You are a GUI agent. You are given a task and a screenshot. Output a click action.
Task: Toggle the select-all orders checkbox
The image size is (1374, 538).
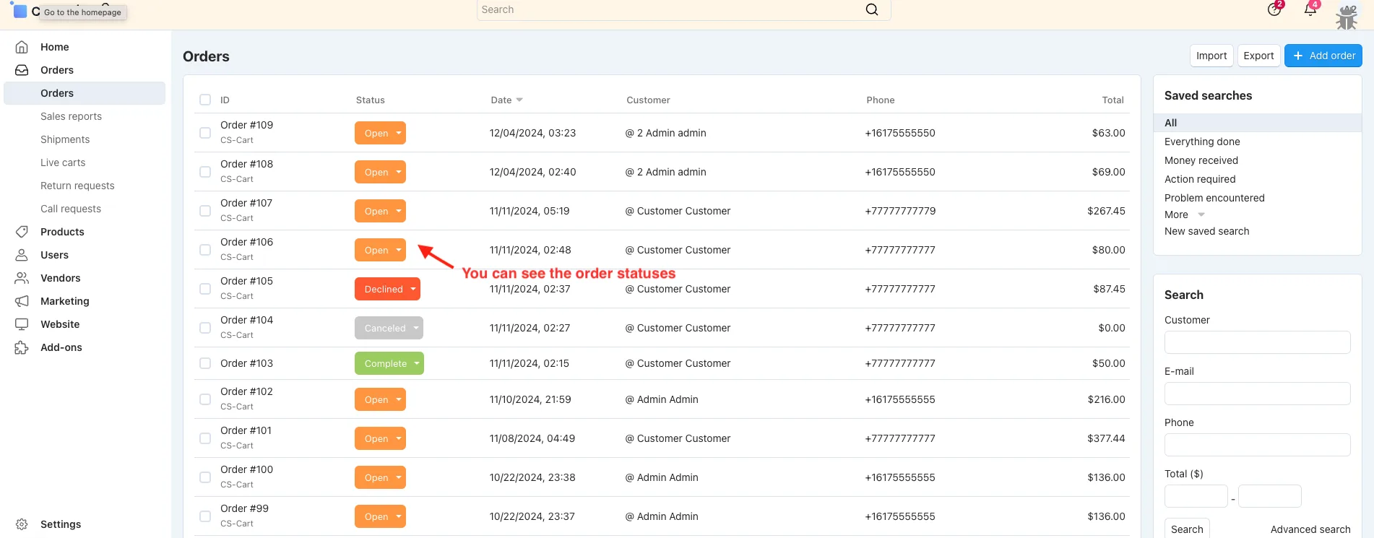pos(205,100)
